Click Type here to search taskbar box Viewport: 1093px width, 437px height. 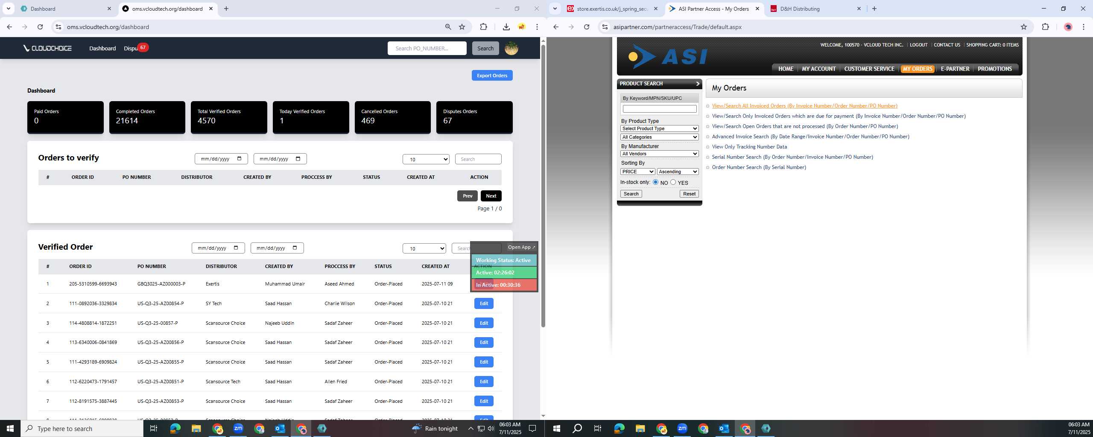click(82, 428)
